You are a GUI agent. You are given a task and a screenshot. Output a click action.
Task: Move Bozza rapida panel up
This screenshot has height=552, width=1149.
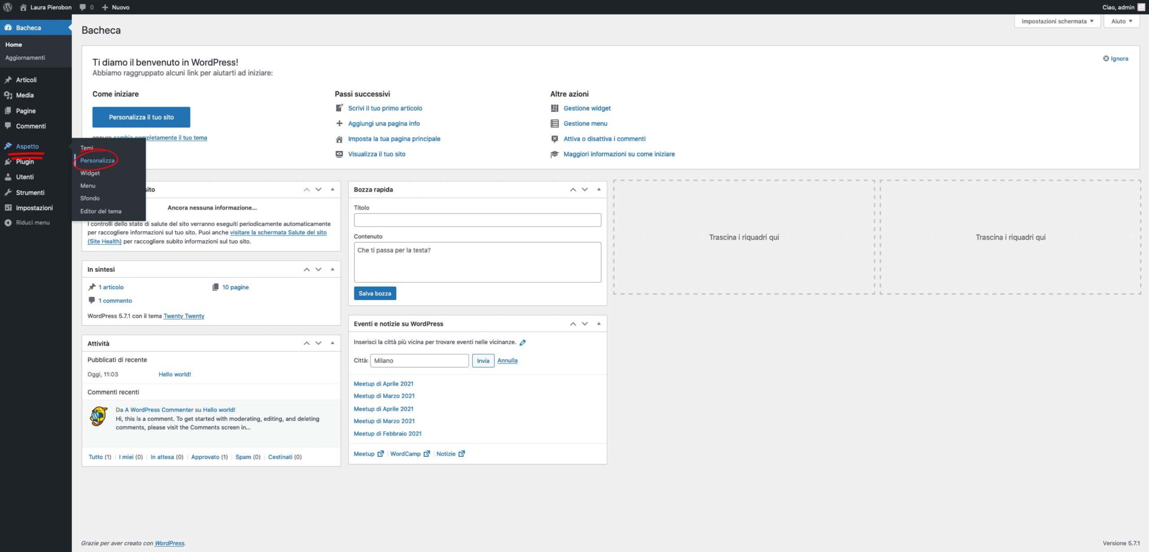point(573,189)
